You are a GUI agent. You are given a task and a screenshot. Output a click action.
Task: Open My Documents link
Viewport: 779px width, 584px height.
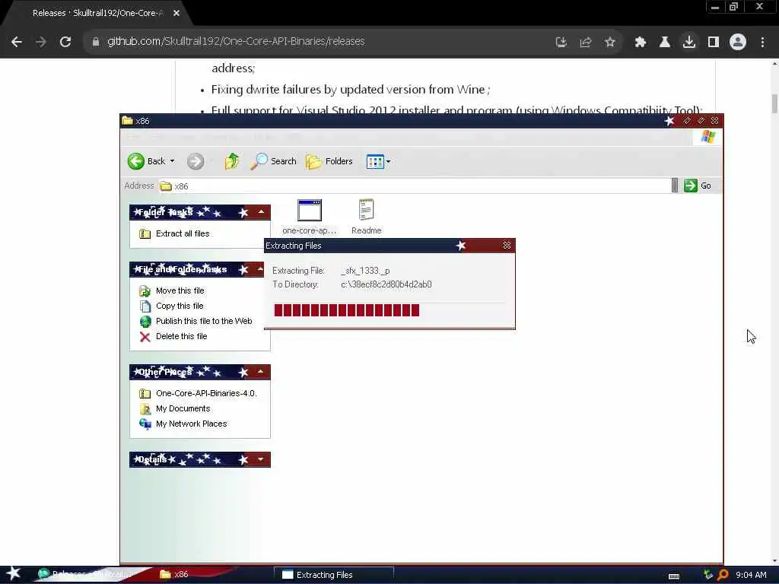click(183, 408)
